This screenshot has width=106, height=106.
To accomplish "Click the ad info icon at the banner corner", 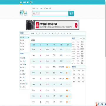I will 78,21.
